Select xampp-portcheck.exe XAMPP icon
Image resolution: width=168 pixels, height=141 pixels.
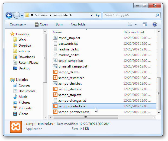[x=55, y=112]
